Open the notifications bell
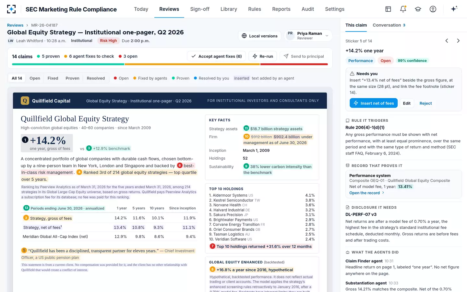Viewport: 467px width, 292px height. (x=403, y=9)
